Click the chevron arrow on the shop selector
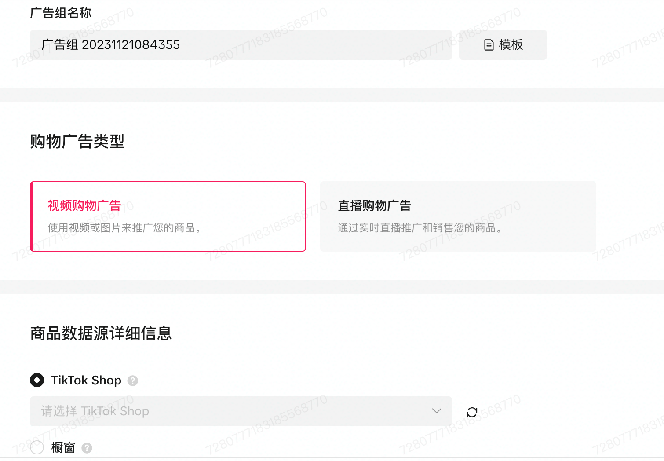664x461 pixels. (436, 412)
